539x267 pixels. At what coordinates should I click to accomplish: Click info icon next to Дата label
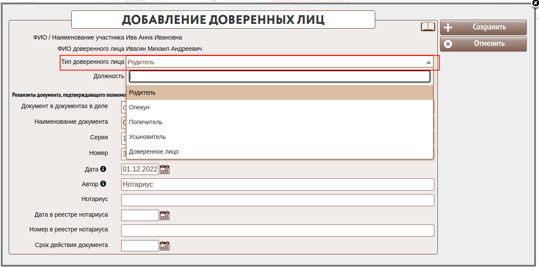click(x=103, y=169)
